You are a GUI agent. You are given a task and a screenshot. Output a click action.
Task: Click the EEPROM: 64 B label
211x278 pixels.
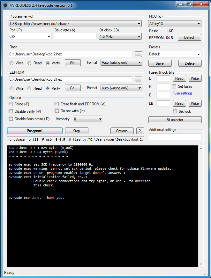(x=161, y=37)
